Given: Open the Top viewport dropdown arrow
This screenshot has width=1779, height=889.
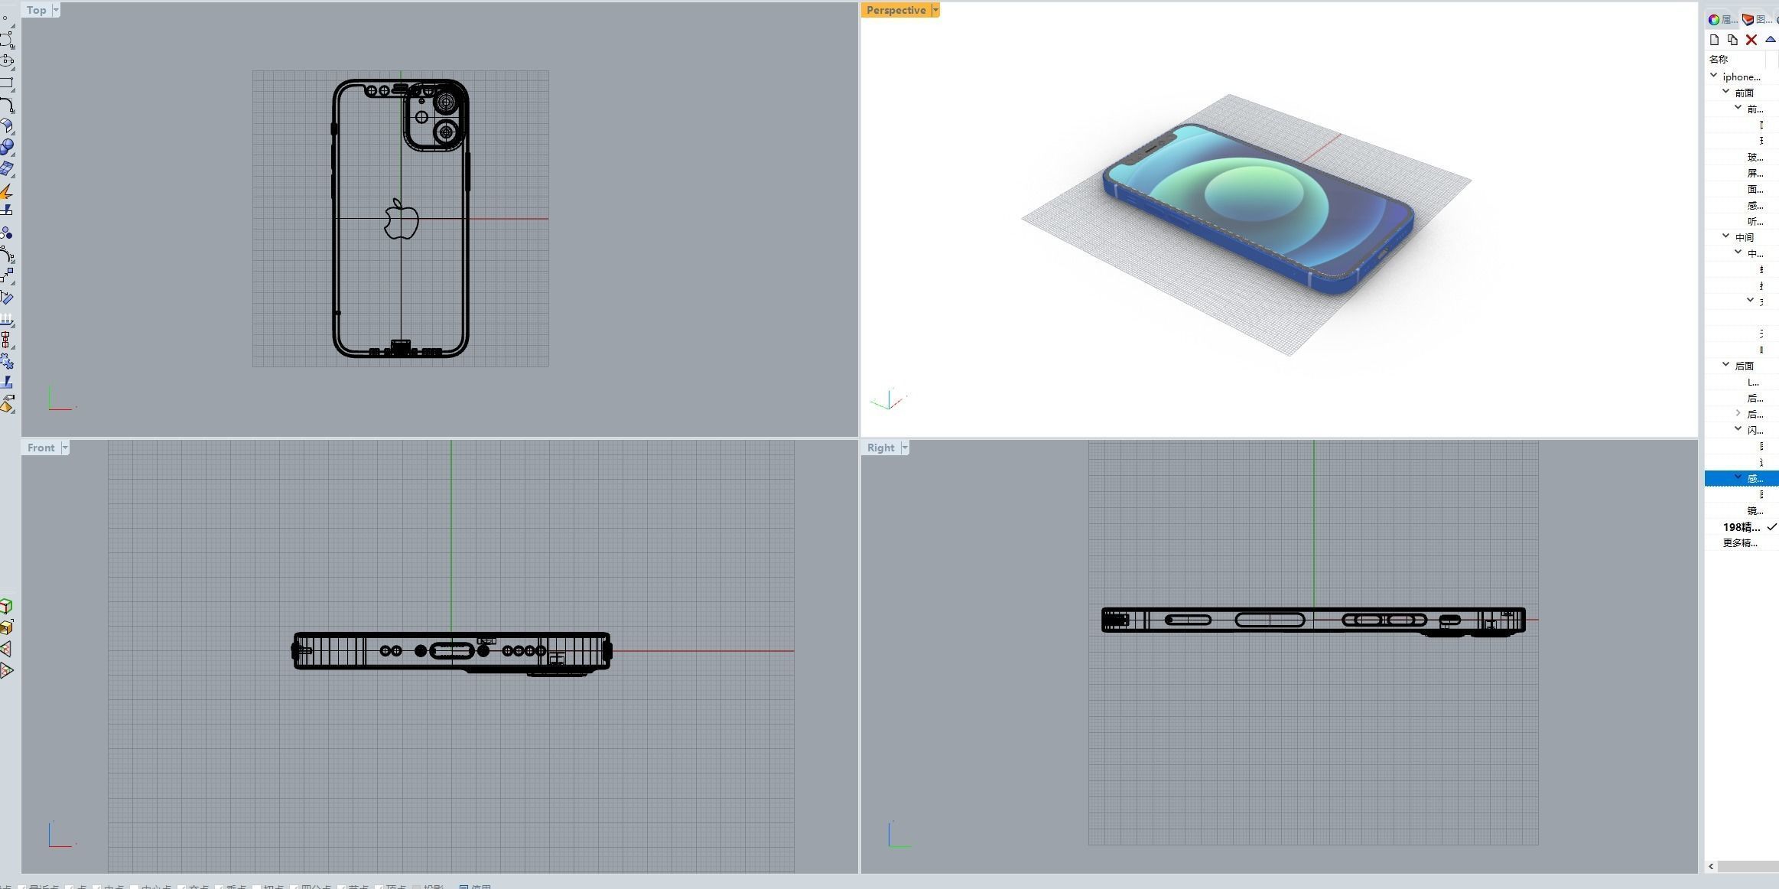Looking at the screenshot, I should coord(56,10).
